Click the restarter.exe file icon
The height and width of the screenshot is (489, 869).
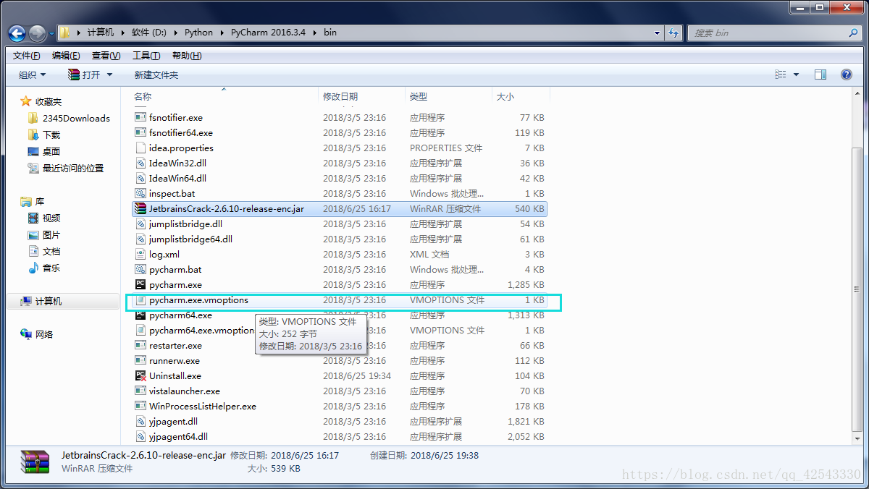coord(141,345)
